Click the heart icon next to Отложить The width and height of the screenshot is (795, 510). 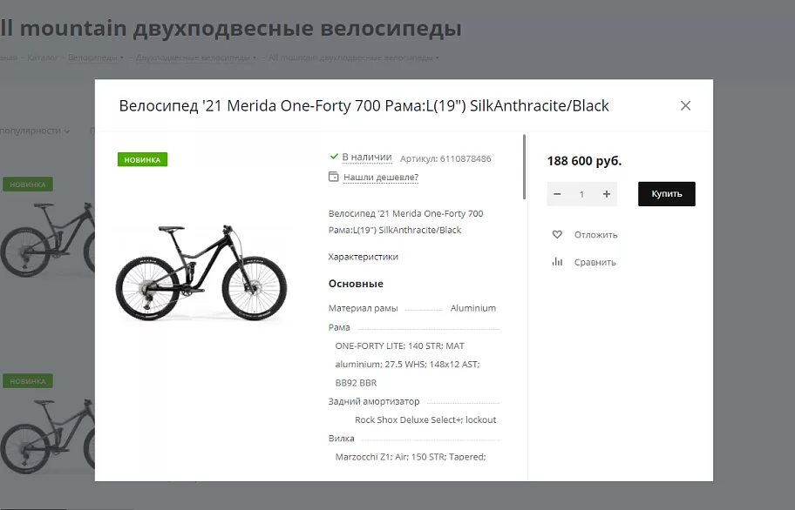click(557, 235)
